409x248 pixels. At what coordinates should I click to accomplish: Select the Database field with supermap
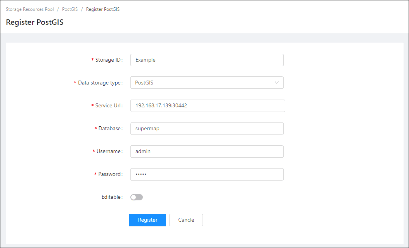click(x=207, y=129)
